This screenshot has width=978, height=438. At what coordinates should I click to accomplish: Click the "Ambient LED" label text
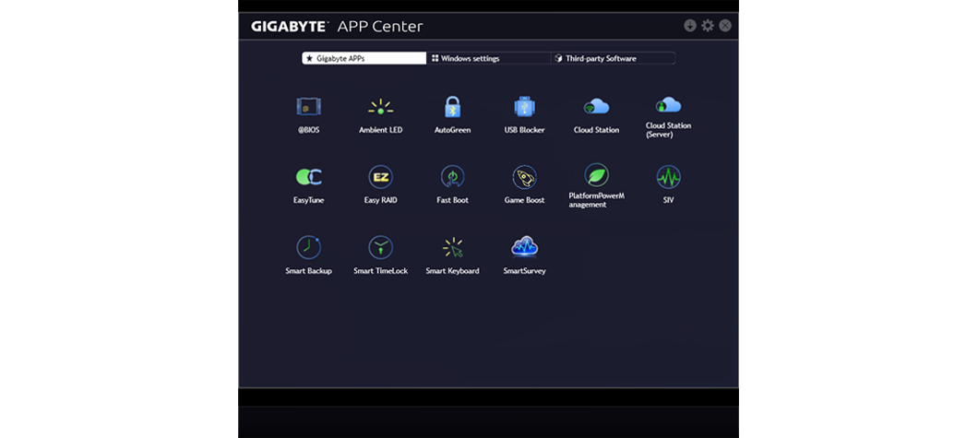coord(380,130)
